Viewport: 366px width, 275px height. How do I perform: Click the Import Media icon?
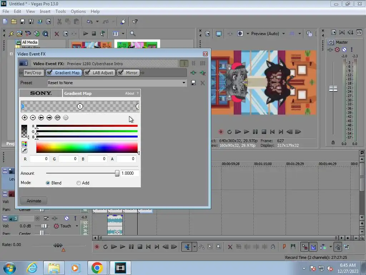coord(19,34)
